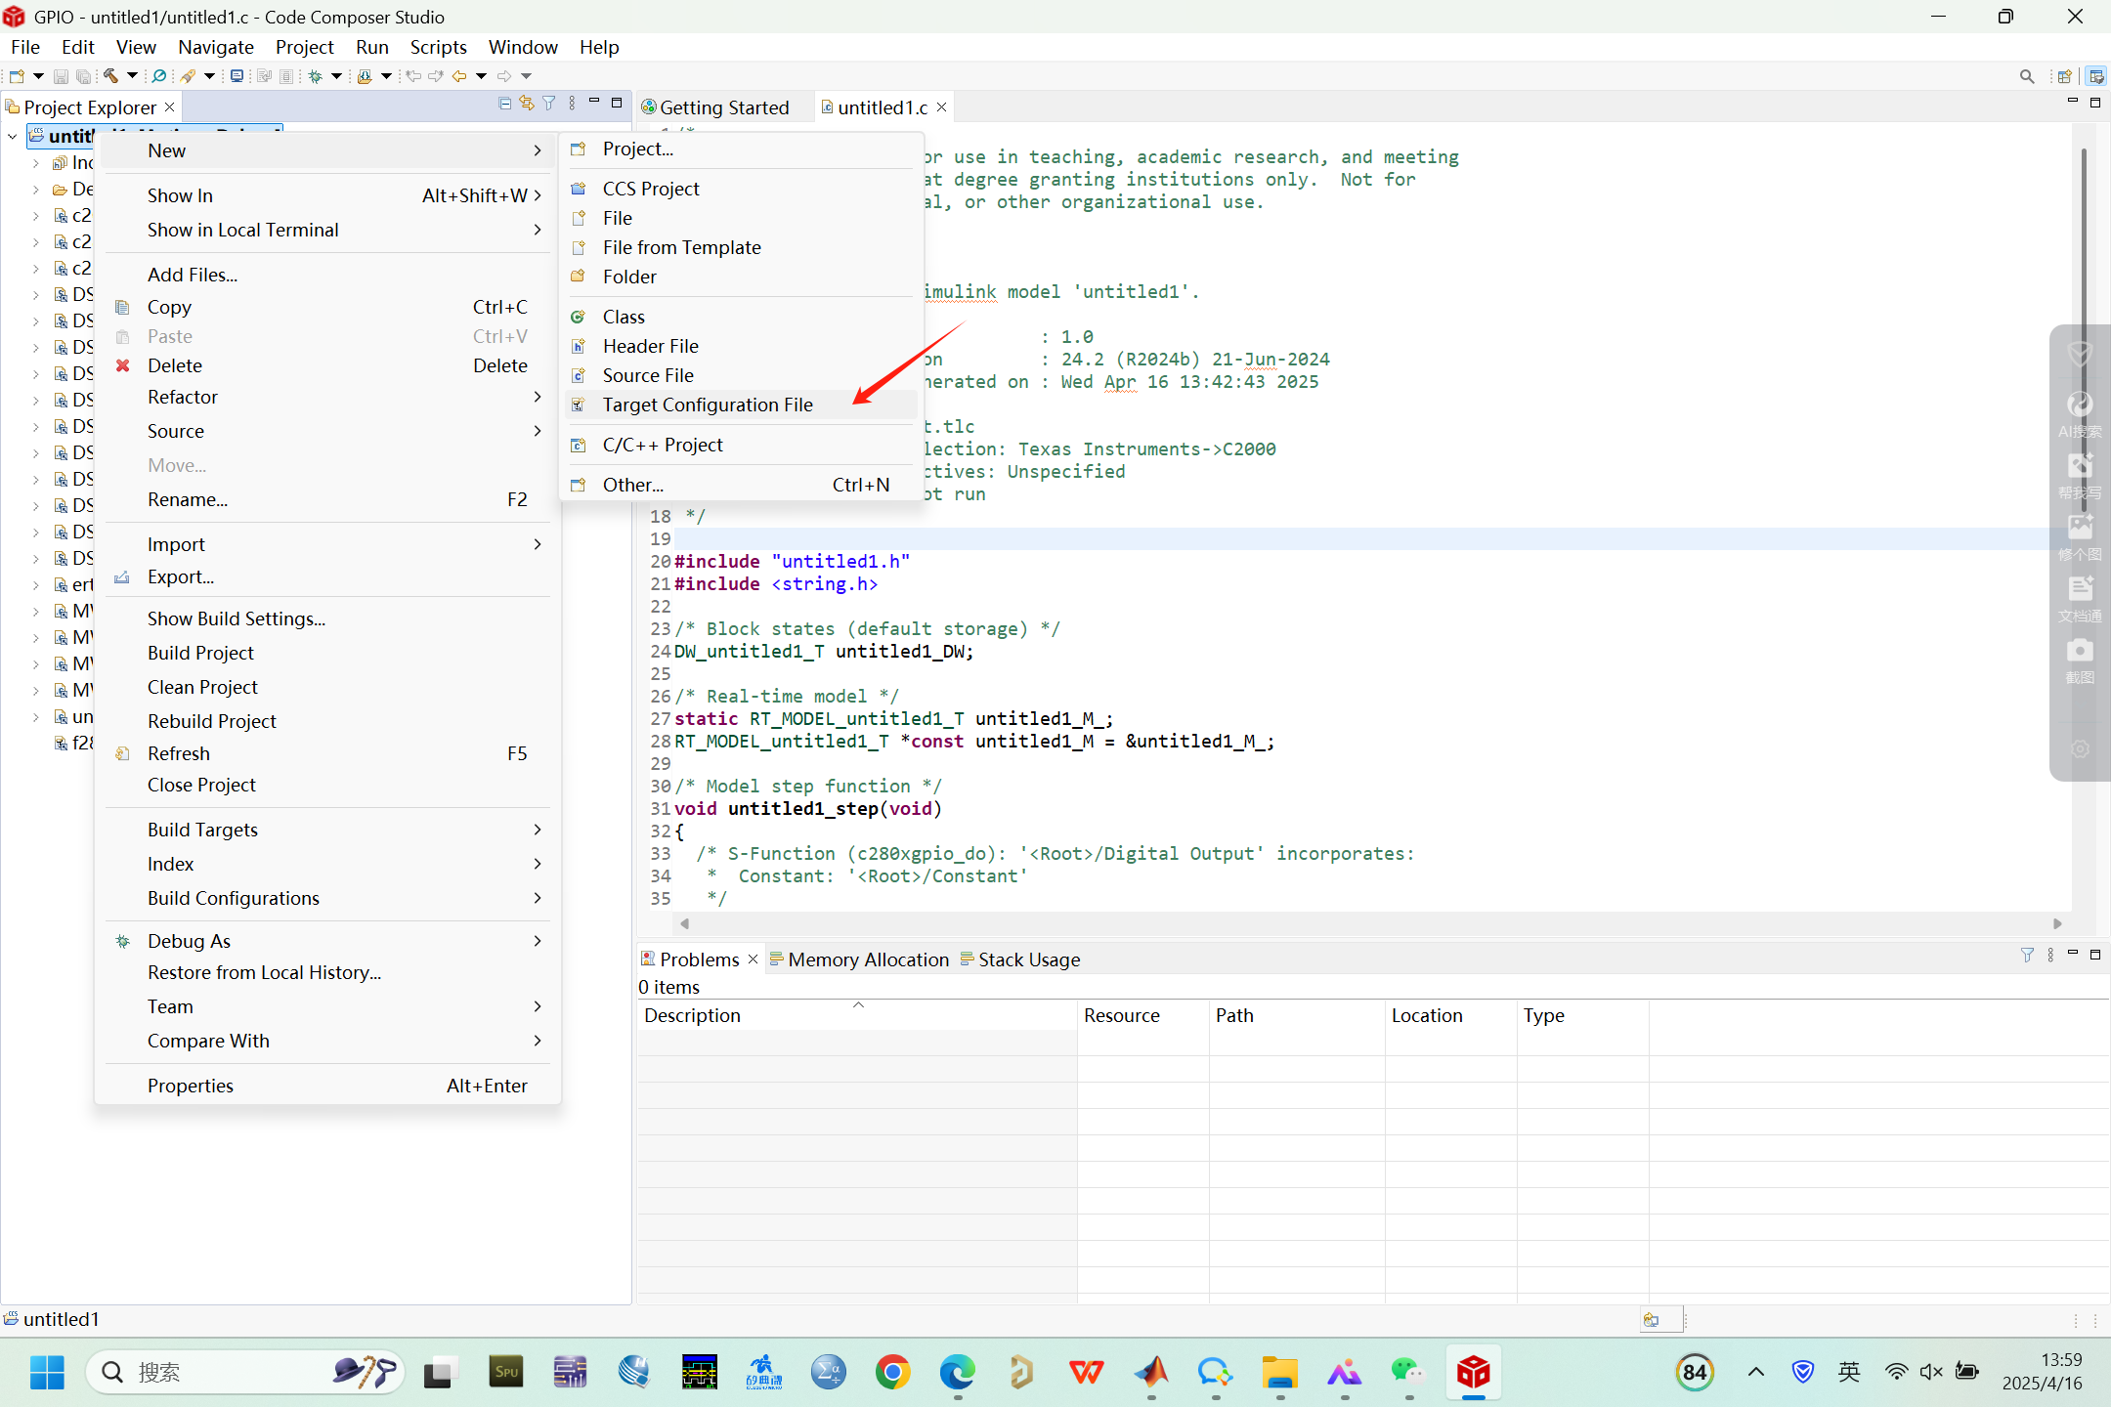Click Properties in the context menu
This screenshot has width=2111, height=1407.
point(191,1086)
